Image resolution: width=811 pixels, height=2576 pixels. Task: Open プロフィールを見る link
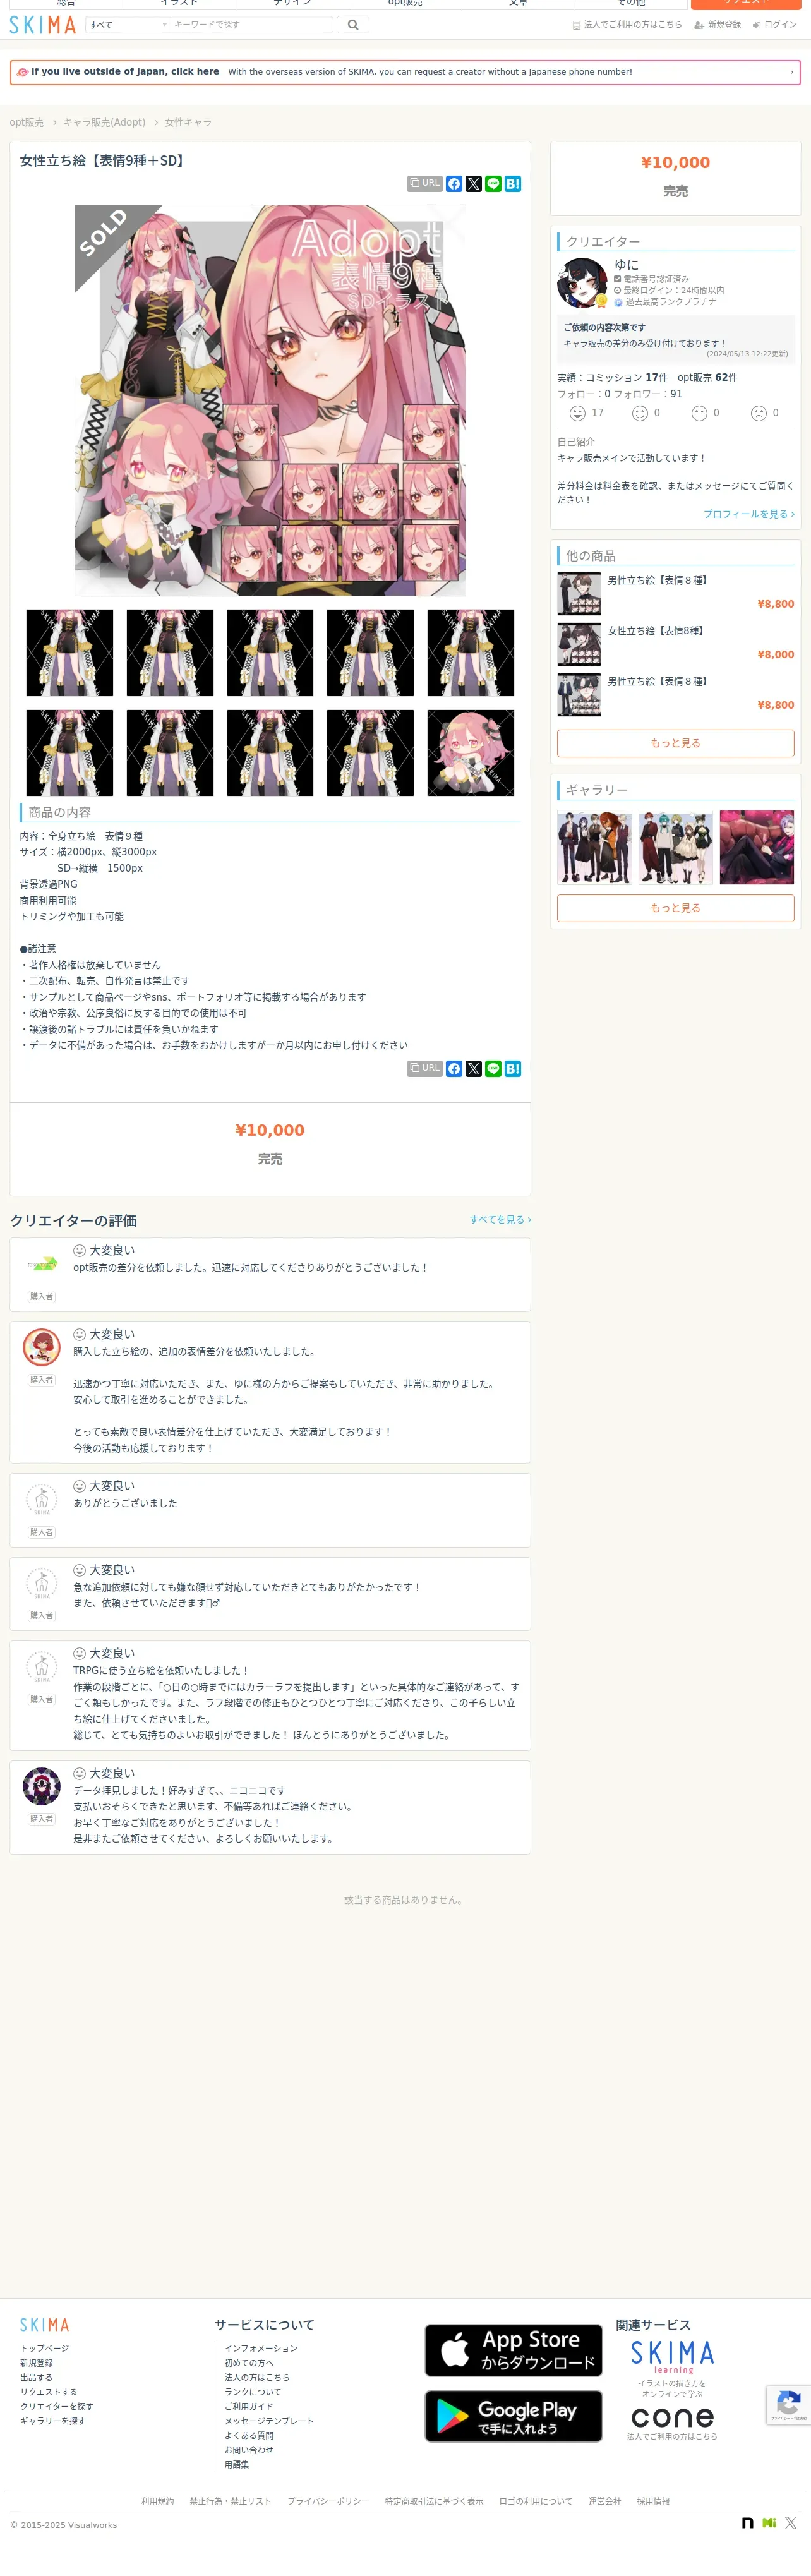(749, 514)
